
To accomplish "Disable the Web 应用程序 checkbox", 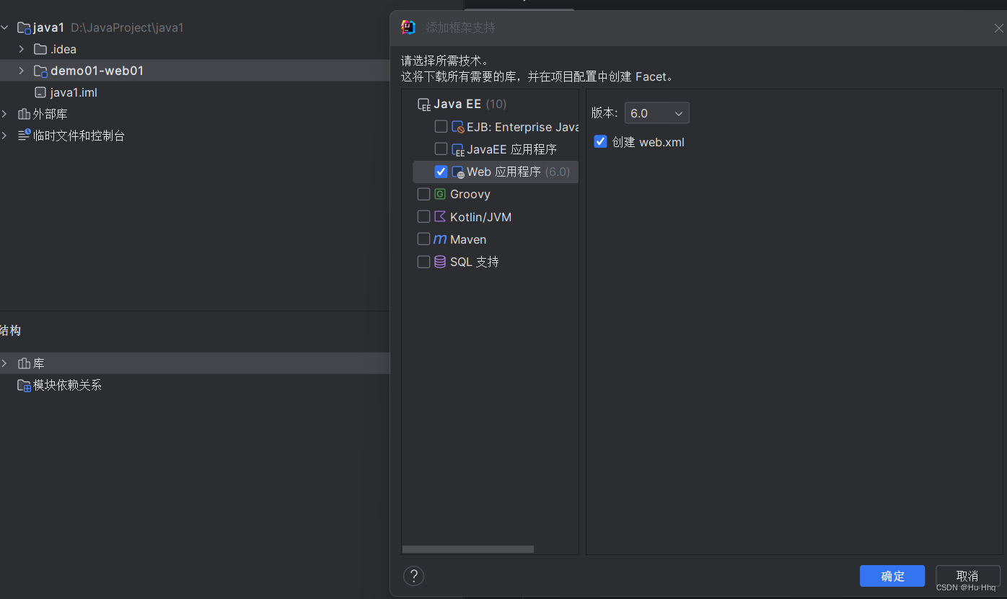I will pos(441,172).
